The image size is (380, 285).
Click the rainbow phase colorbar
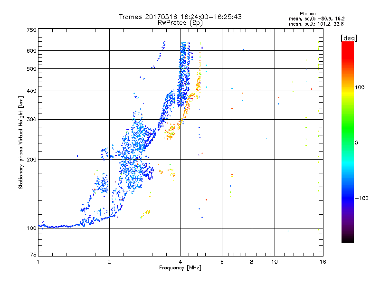tap(348, 142)
